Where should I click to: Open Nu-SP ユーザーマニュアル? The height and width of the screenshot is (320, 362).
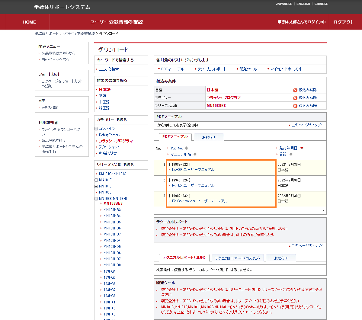coord(193,170)
